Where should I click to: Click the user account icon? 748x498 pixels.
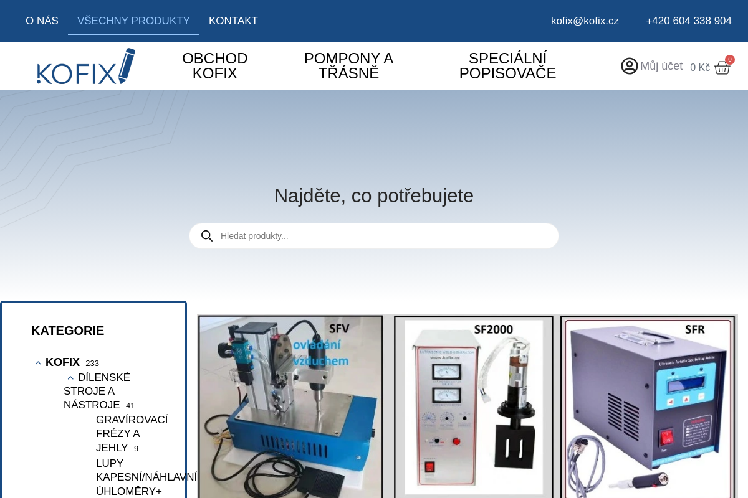pos(630,66)
